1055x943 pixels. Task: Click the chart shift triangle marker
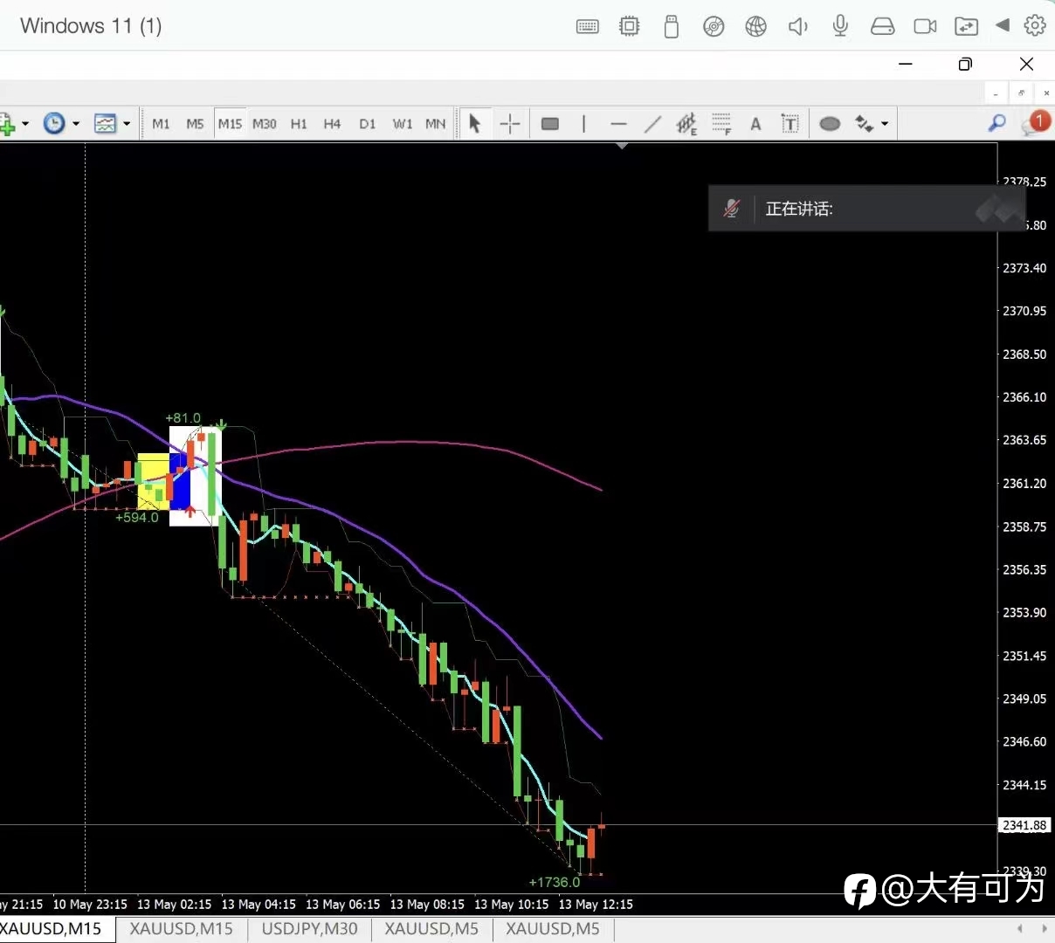[x=622, y=146]
